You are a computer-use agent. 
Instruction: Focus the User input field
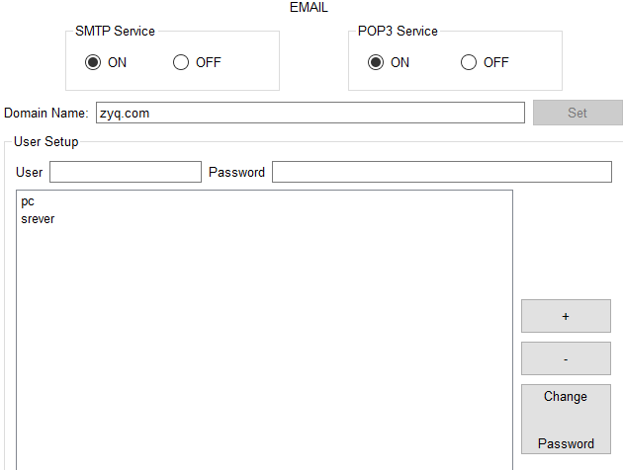point(125,172)
